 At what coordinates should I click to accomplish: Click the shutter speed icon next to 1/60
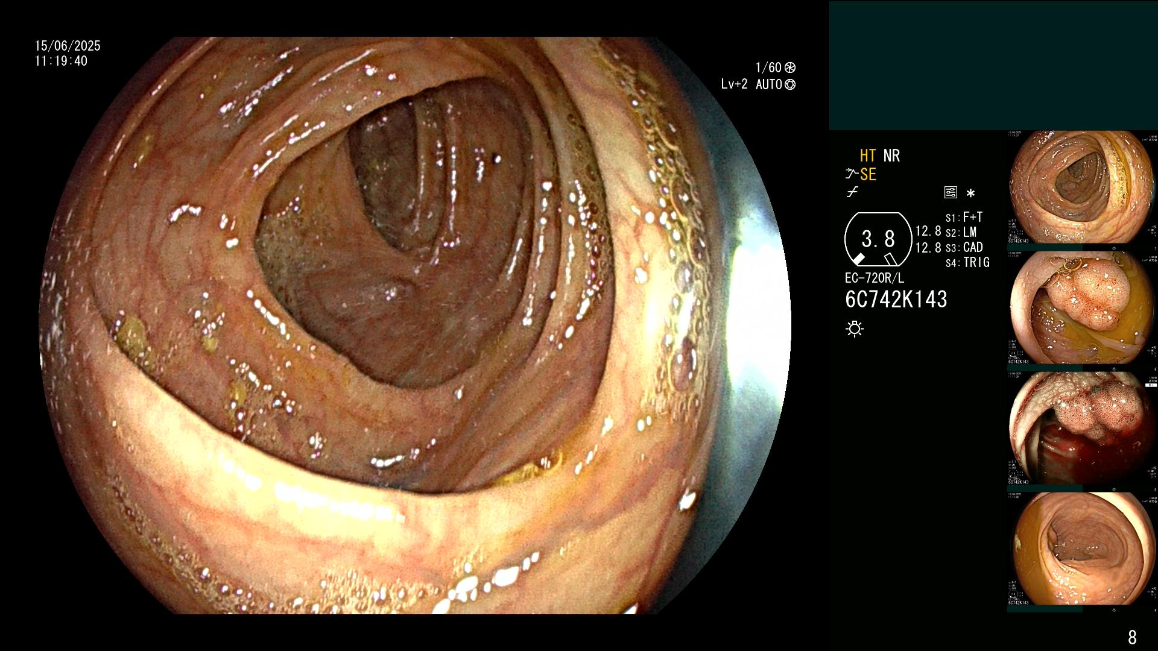790,68
